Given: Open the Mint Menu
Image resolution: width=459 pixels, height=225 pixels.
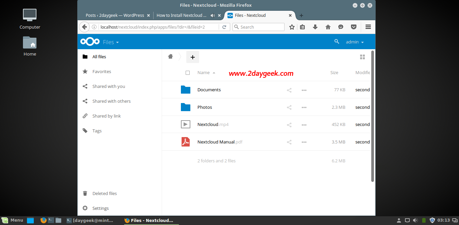Looking at the screenshot, I should (12, 220).
